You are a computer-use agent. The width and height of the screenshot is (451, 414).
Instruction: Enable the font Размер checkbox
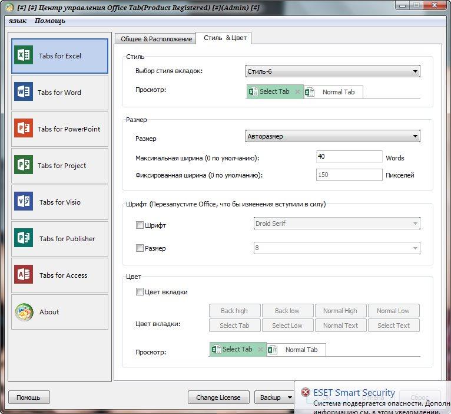[x=140, y=248]
